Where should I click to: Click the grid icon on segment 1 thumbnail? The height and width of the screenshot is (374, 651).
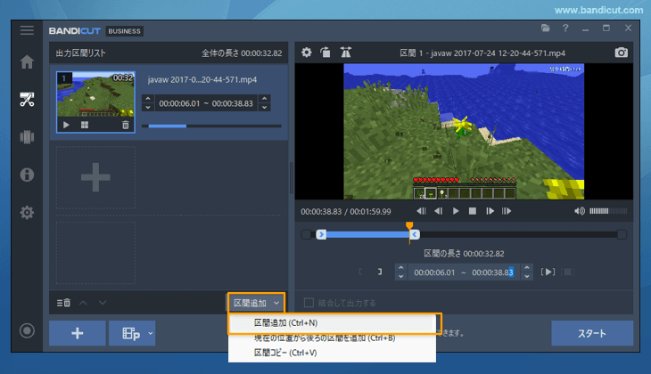85,125
